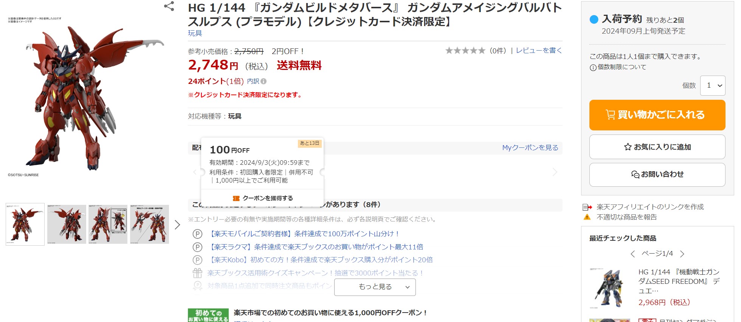Open 玩具 category link under title
The image size is (741, 322).
pos(195,33)
